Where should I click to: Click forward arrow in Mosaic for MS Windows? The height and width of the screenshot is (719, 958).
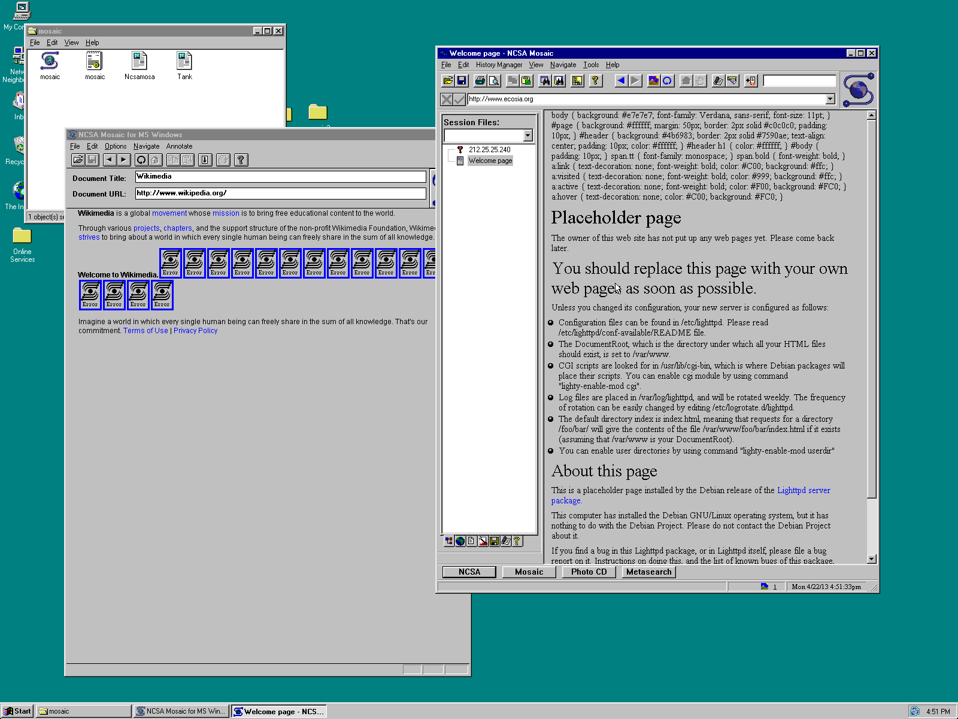[x=123, y=159]
